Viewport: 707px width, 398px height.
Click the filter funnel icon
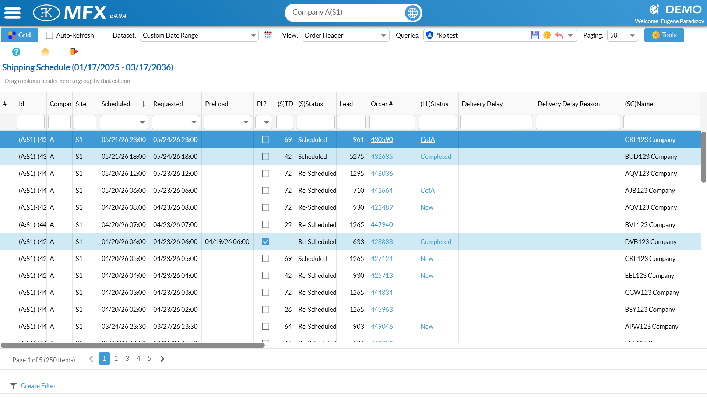coord(13,386)
